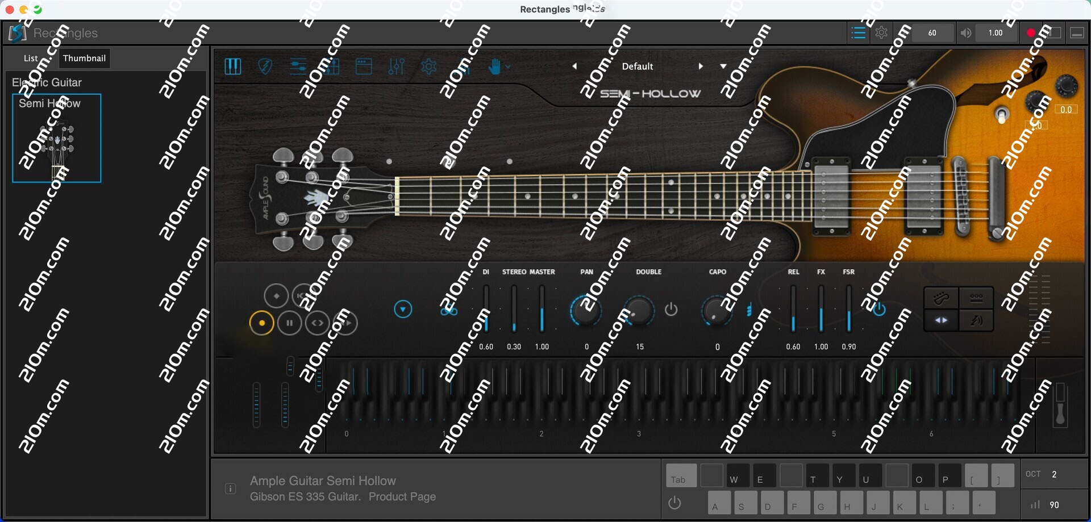Click the pause playback button

point(290,323)
